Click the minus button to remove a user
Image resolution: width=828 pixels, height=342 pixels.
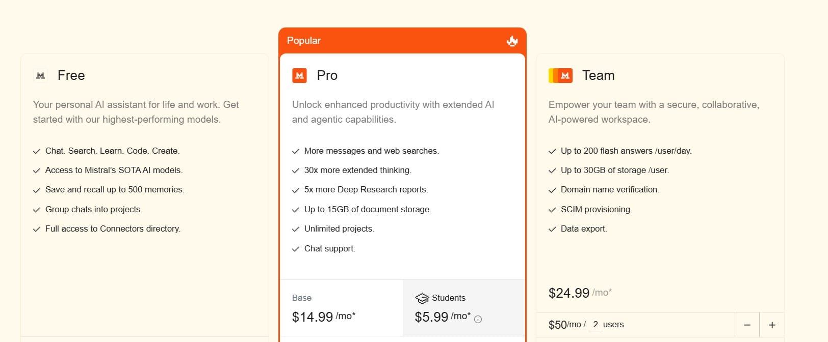pyautogui.click(x=747, y=324)
